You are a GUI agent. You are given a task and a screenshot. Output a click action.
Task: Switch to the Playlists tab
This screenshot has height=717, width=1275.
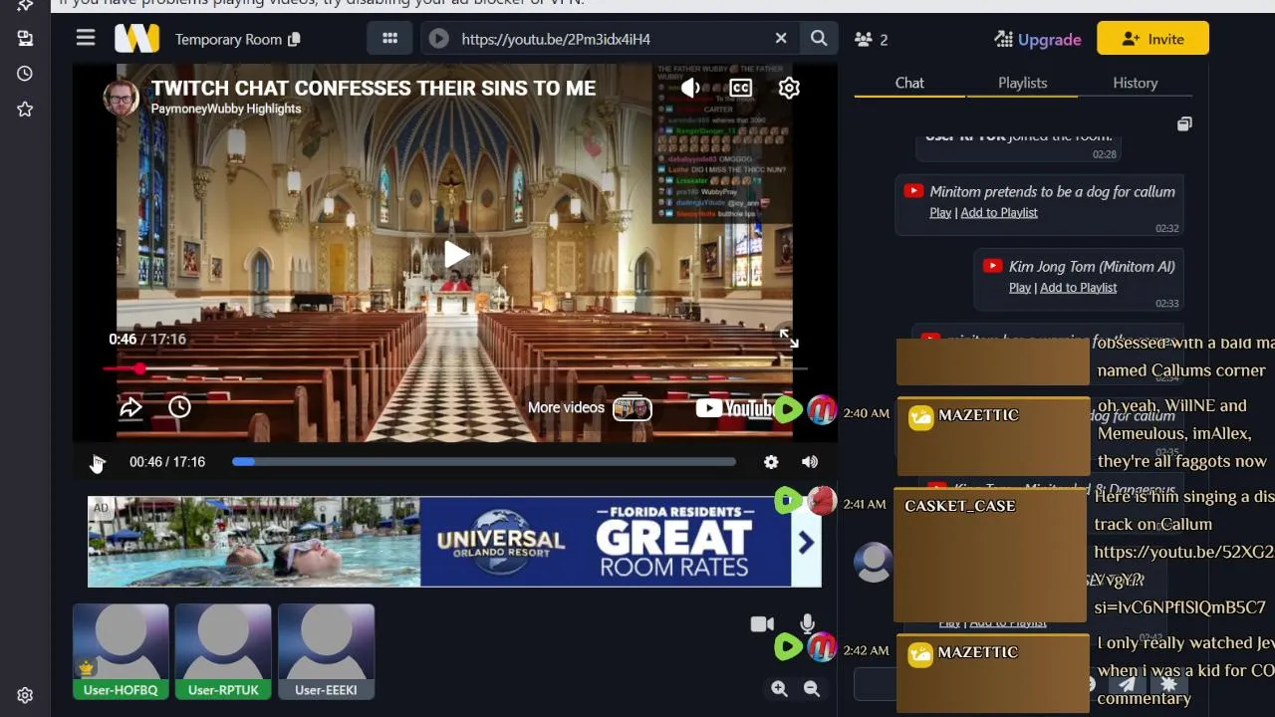(1023, 83)
